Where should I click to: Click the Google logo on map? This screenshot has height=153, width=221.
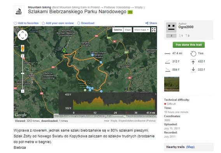click(21, 115)
